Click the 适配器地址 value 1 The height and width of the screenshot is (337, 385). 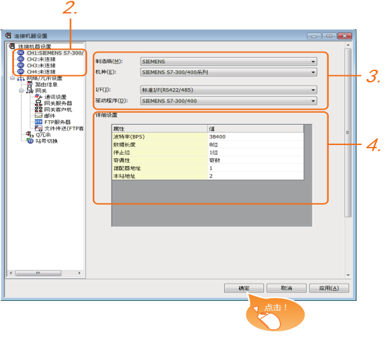pos(255,168)
